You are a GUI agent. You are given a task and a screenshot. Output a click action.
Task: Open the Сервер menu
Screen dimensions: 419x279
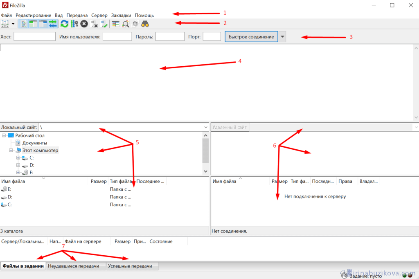[99, 15]
